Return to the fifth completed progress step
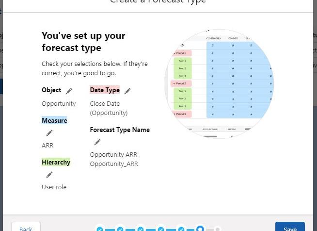This screenshot has width=317, height=231. pos(180,229)
